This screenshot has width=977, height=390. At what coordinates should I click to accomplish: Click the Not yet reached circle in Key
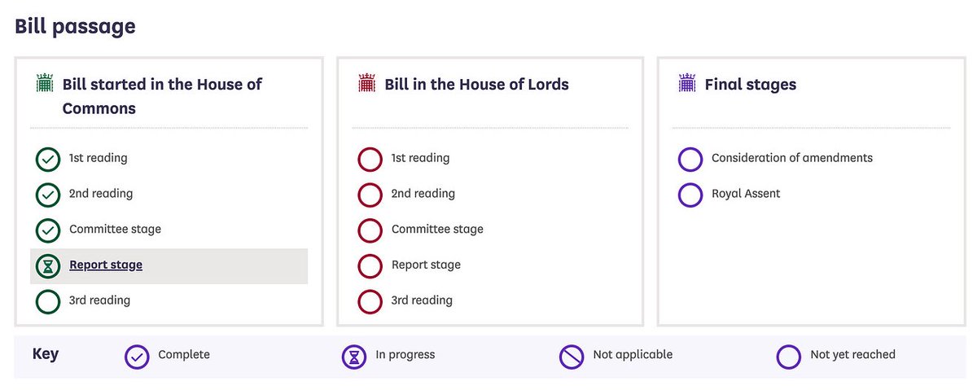click(x=789, y=356)
